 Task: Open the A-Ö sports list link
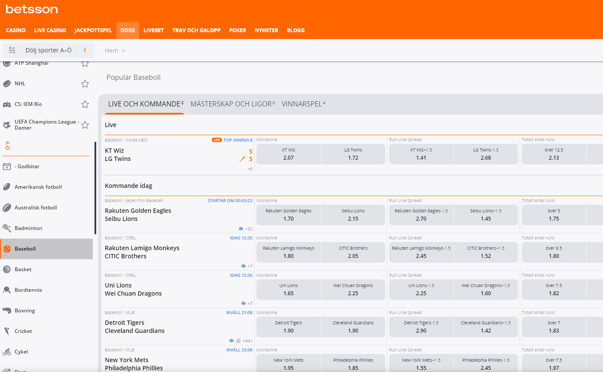[7, 145]
